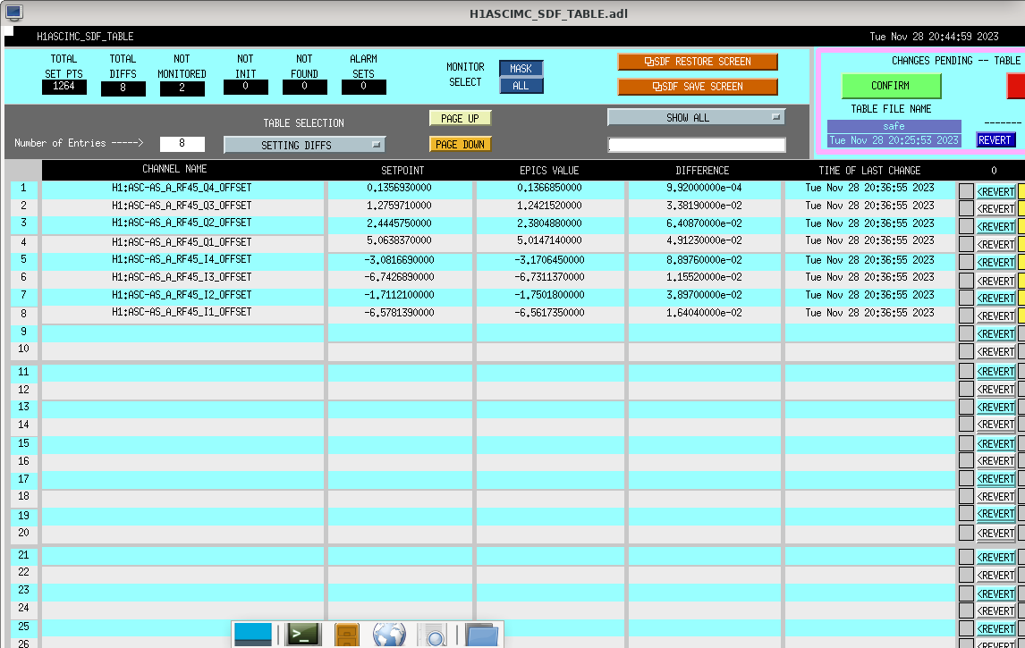Click PAGE UP
Viewport: 1025px width, 648px height.
[461, 118]
